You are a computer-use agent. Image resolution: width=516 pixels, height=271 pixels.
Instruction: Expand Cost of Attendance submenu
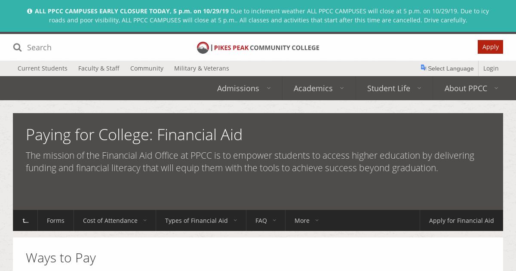tap(145, 220)
